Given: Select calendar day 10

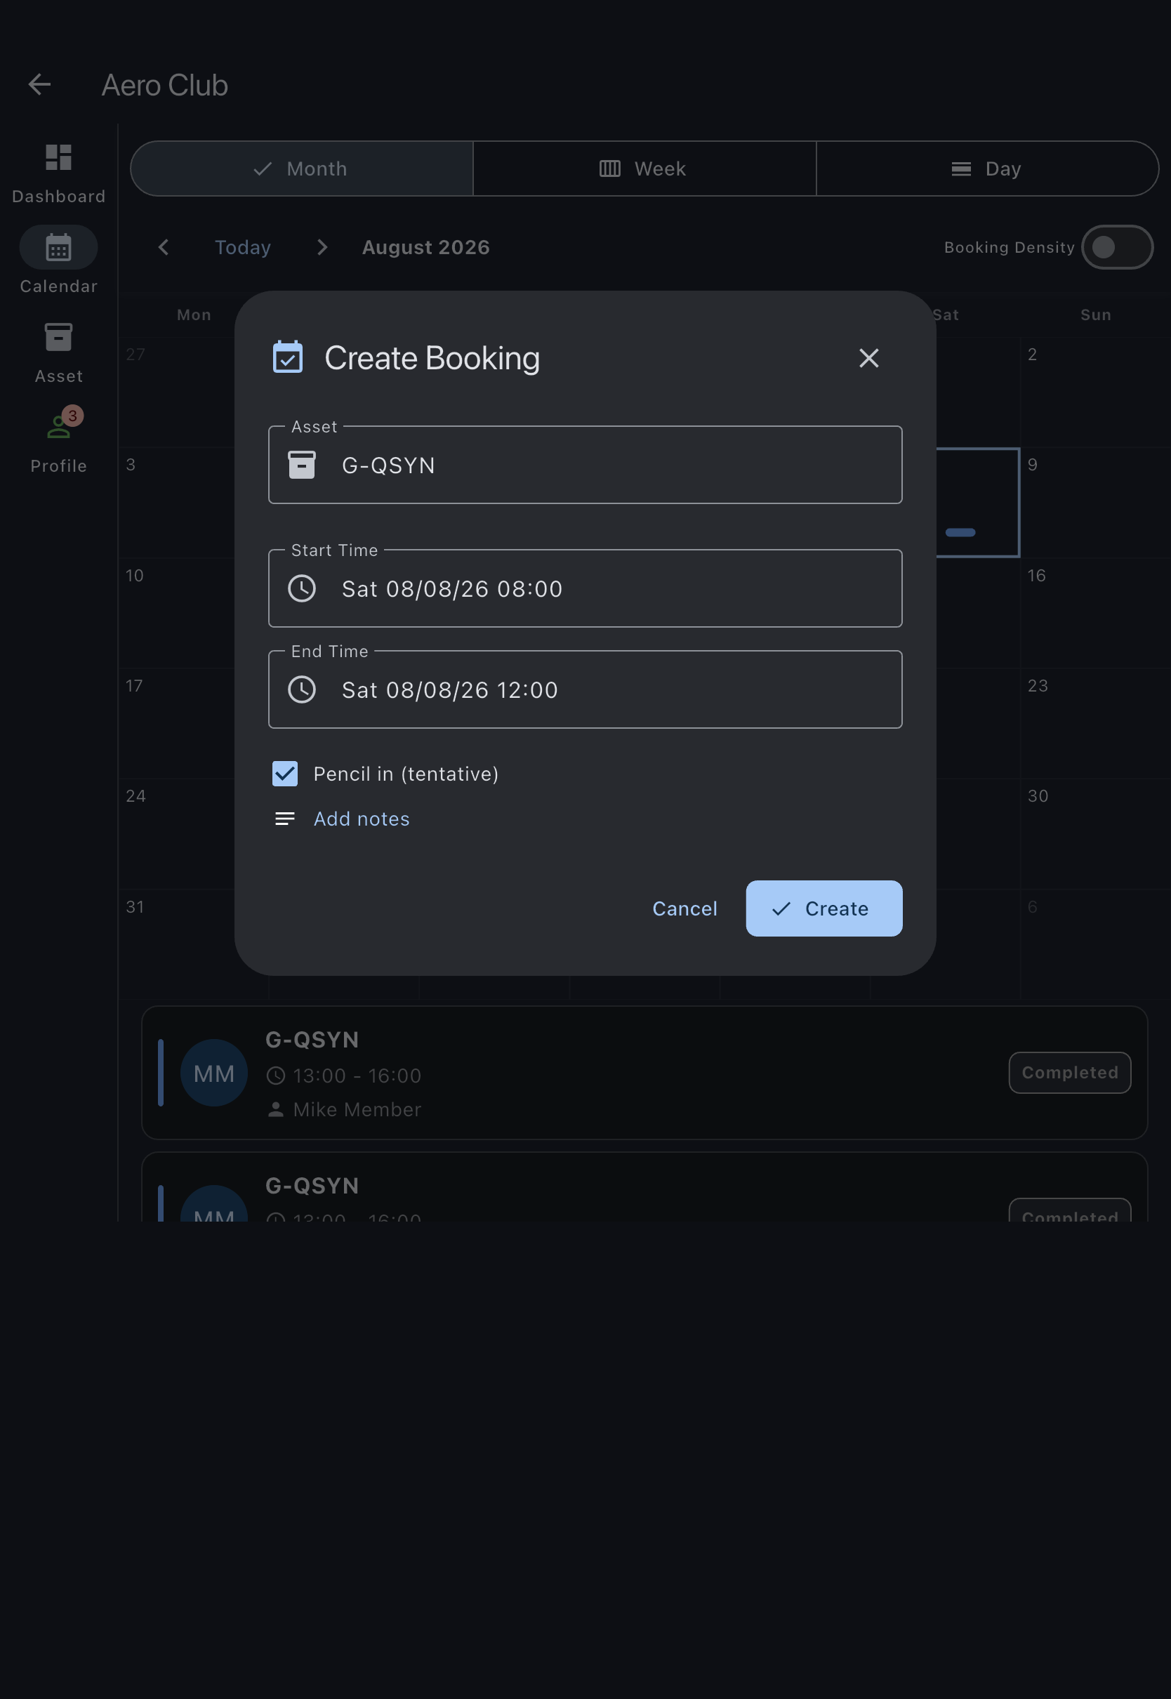Looking at the screenshot, I should [177, 614].
